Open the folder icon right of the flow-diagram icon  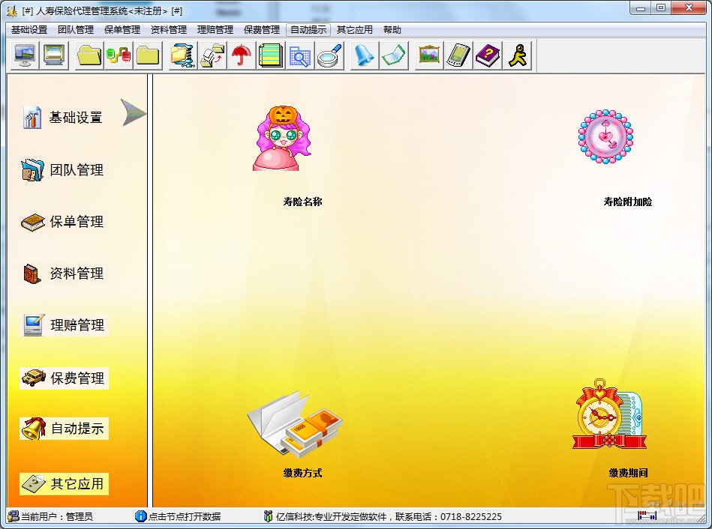148,55
